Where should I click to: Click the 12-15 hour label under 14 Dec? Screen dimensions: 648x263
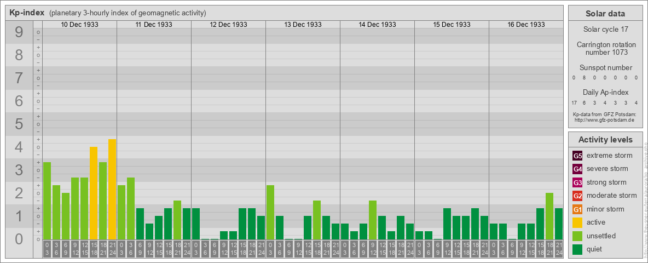382,249
